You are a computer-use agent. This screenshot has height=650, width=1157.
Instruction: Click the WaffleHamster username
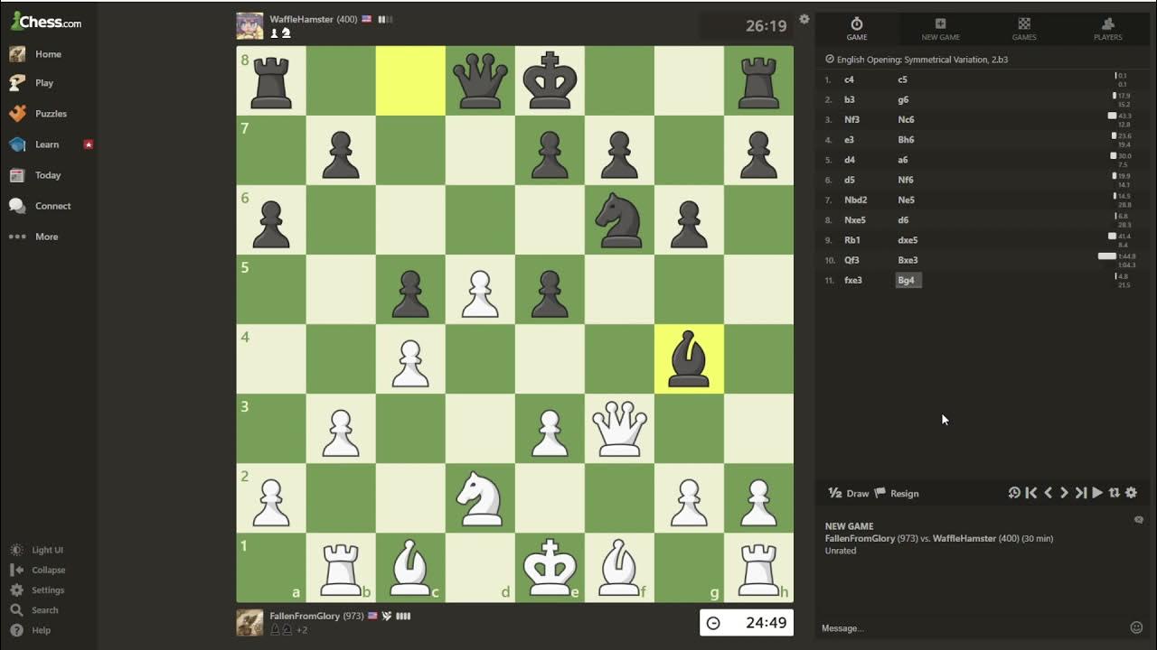pyautogui.click(x=301, y=19)
